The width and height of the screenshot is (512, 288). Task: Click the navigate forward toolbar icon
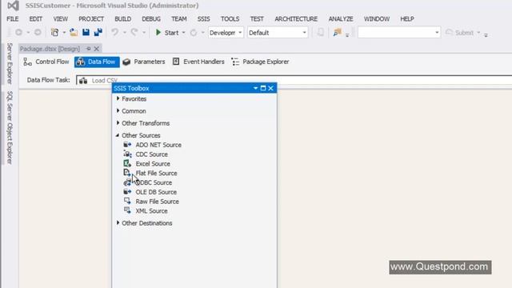tap(38, 32)
